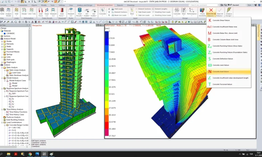
Task: Show Sheeting Snow Loads input
Action: (x=162, y=15)
